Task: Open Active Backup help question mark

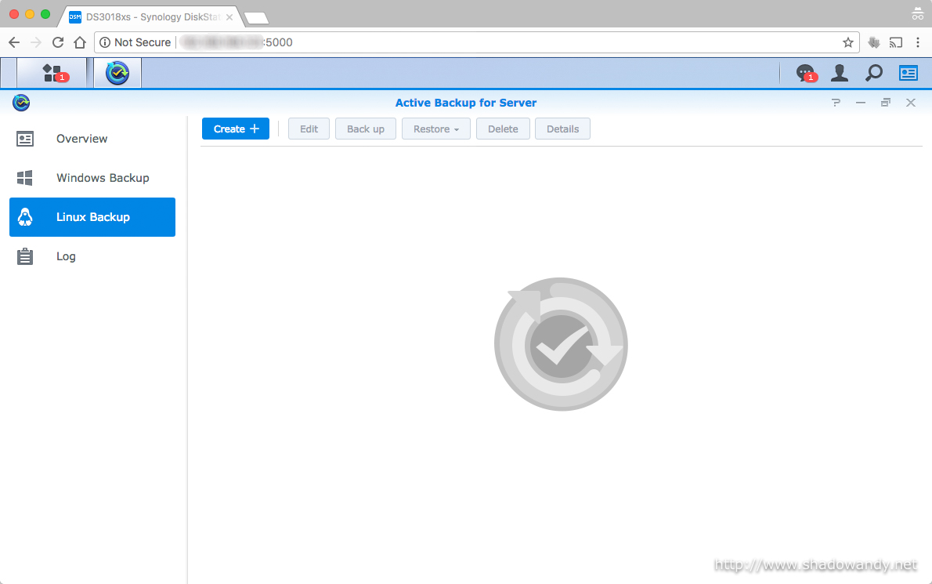Action: coord(836,103)
